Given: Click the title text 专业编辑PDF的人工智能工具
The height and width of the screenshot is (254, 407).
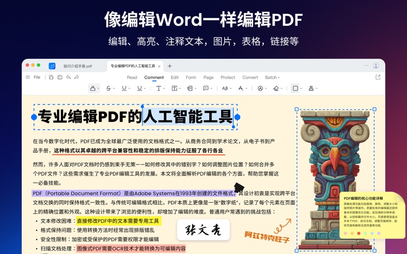Looking at the screenshot, I should (x=135, y=117).
